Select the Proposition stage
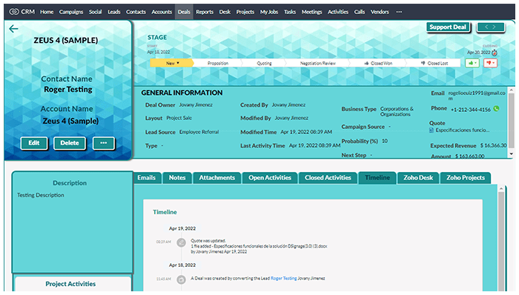The width and height of the screenshot is (519, 295). click(x=218, y=63)
